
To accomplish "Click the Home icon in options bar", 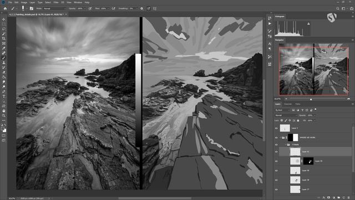I will (5, 8).
